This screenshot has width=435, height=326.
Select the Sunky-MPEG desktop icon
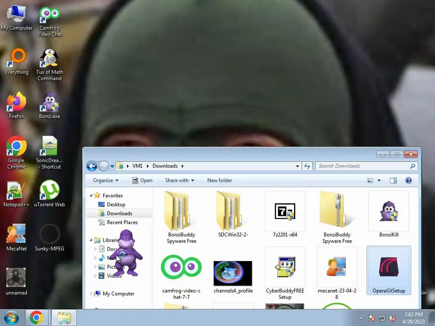[x=49, y=238]
